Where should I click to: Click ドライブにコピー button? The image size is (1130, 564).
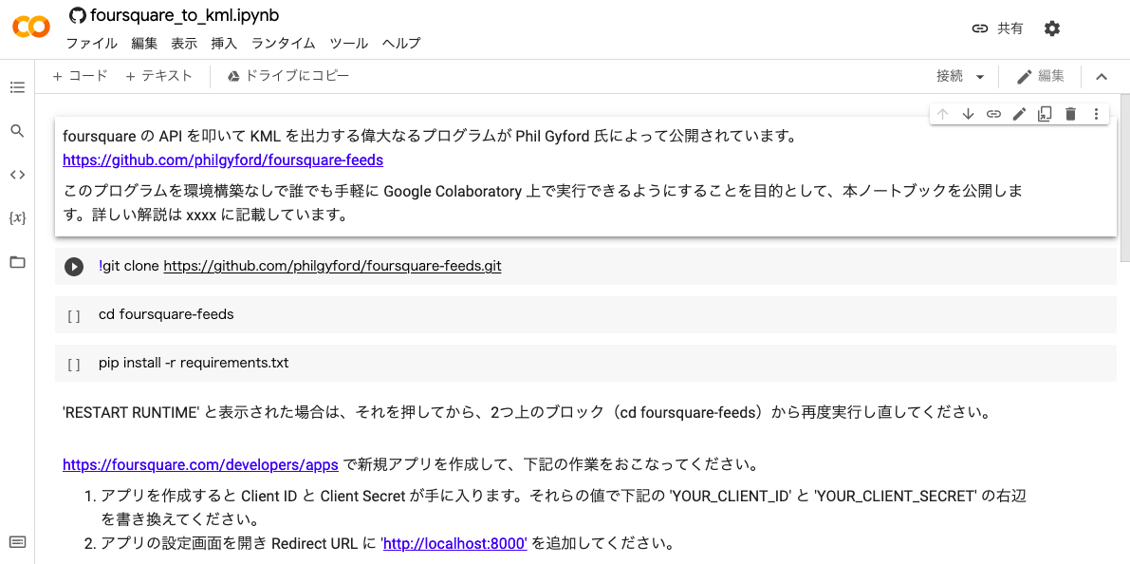(288, 76)
